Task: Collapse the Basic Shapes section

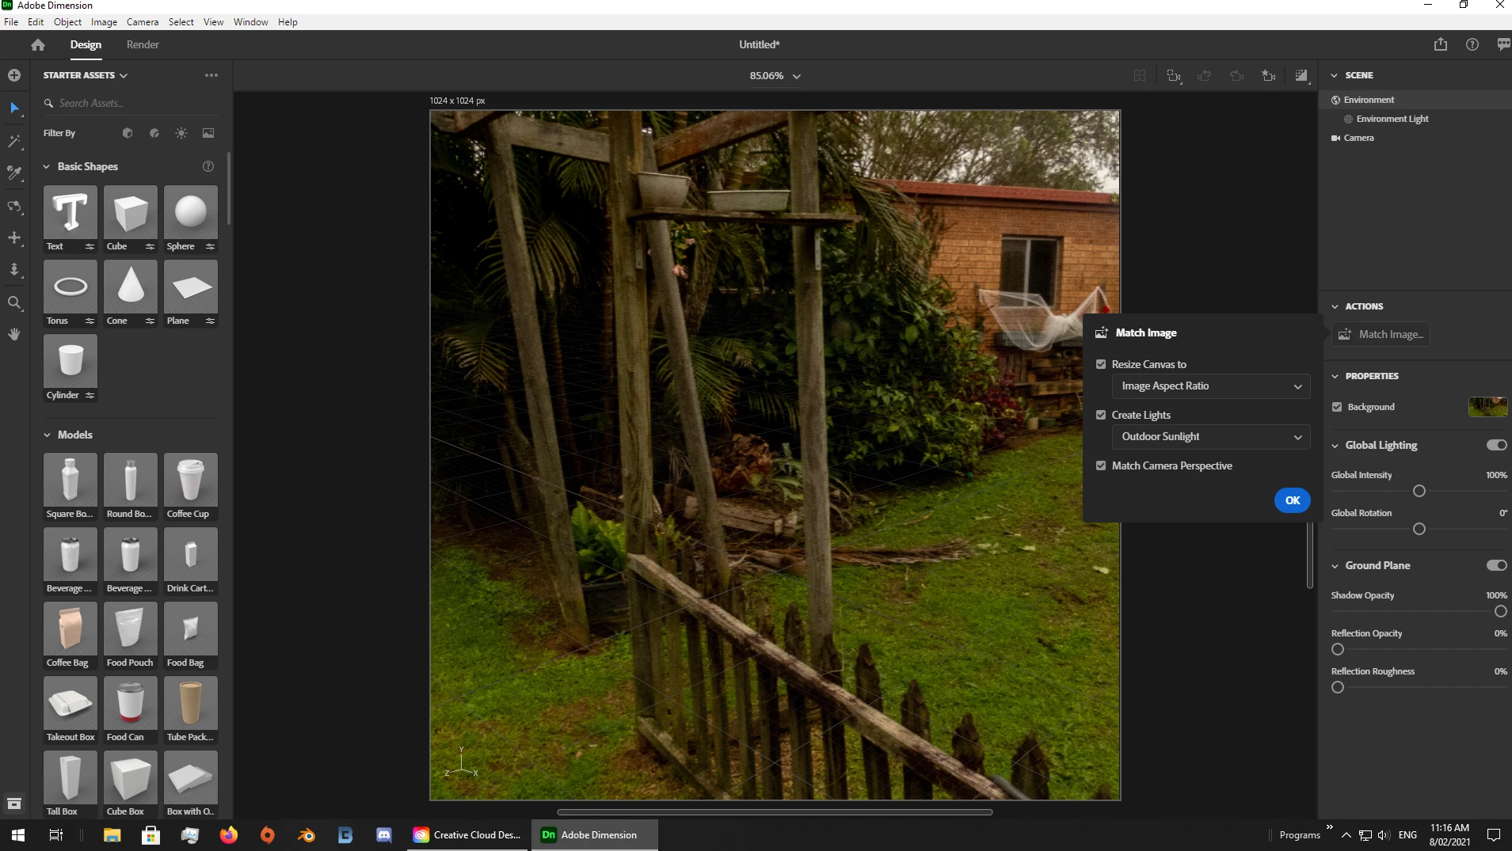Action: [47, 167]
